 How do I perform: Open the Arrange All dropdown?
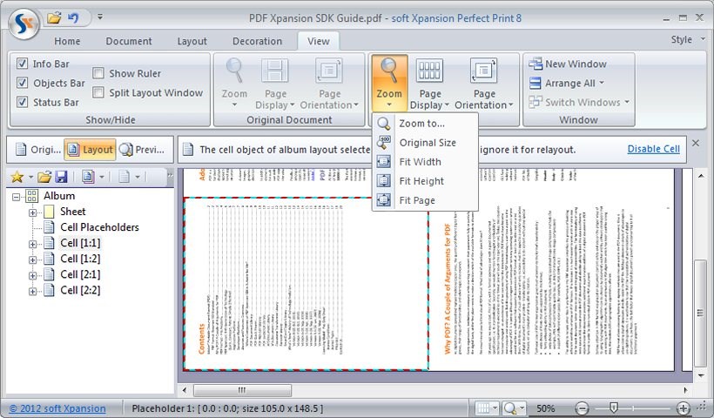click(567, 83)
